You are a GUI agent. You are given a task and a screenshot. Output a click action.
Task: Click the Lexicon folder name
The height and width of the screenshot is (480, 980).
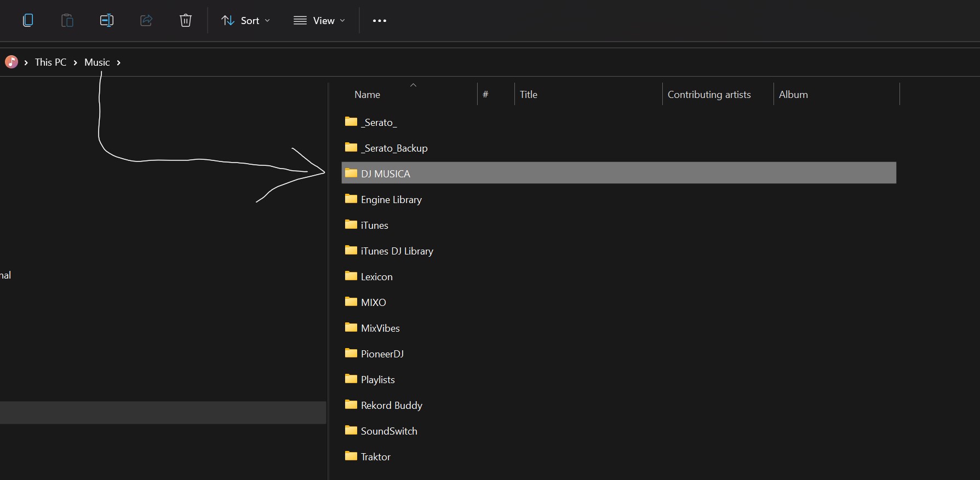pyautogui.click(x=376, y=277)
